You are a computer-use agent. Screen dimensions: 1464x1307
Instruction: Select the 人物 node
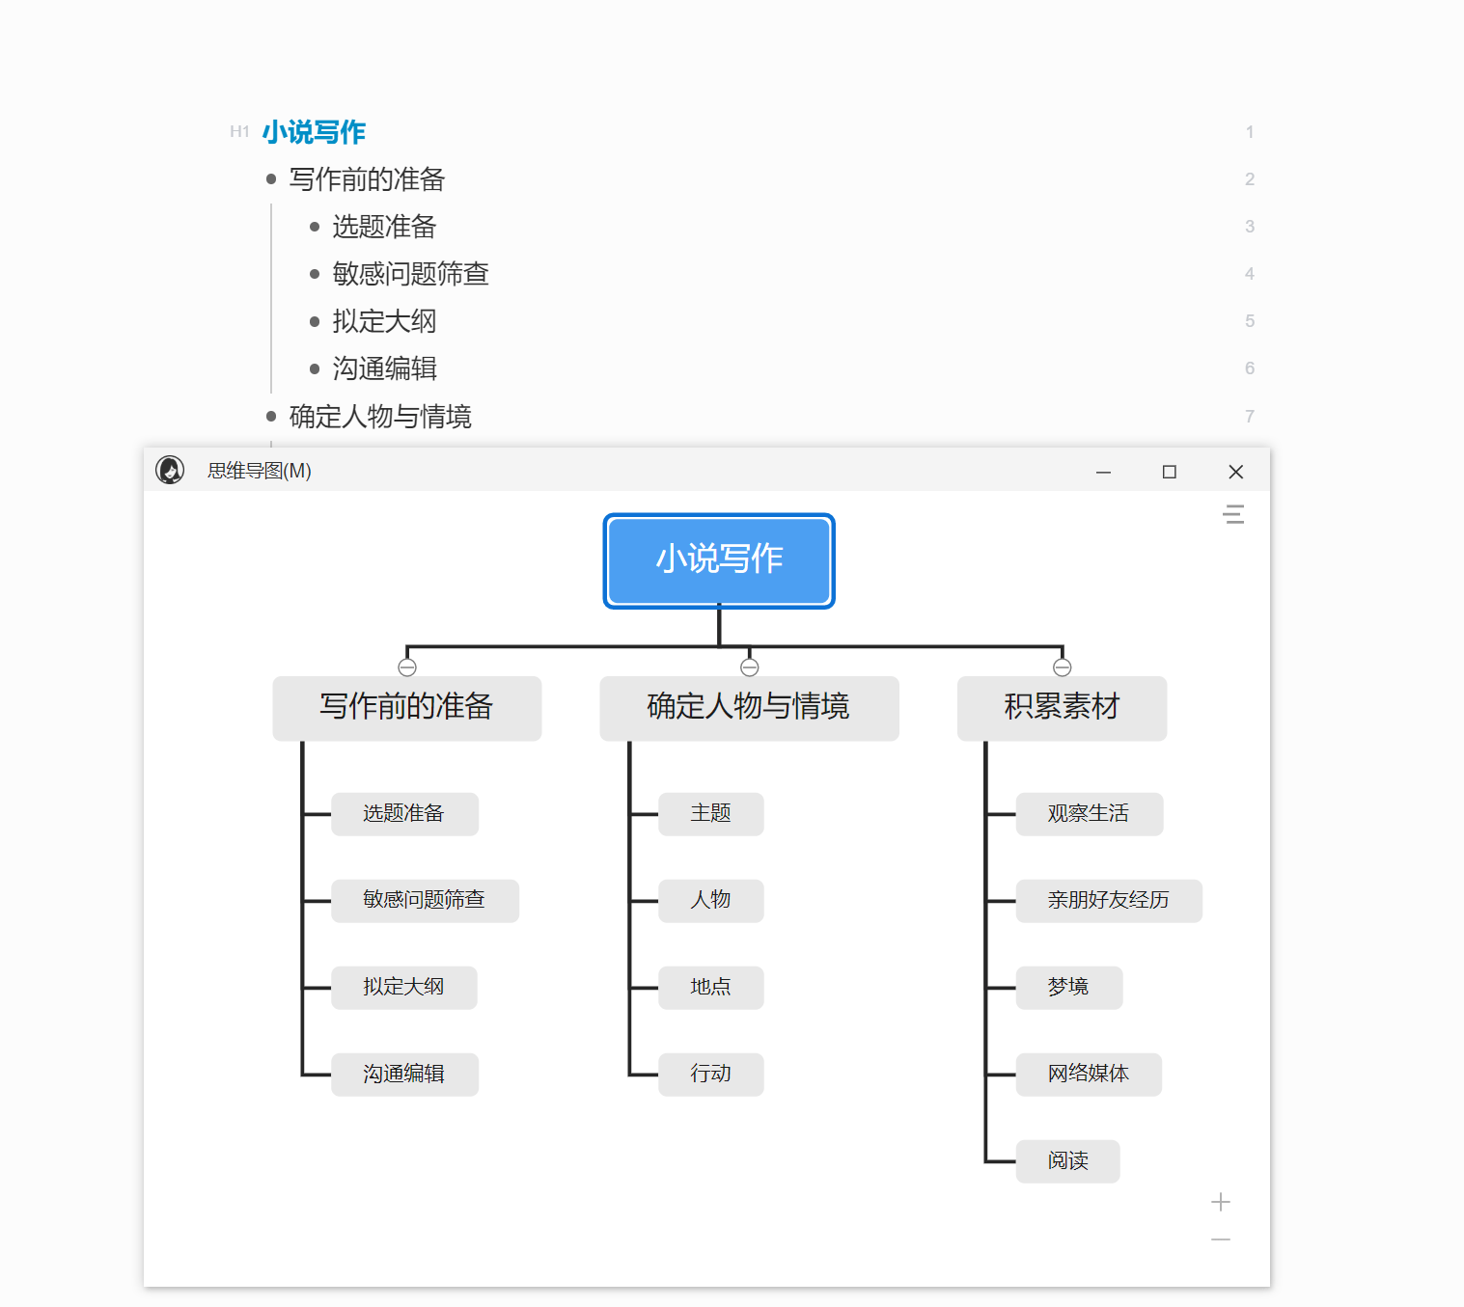(x=711, y=901)
